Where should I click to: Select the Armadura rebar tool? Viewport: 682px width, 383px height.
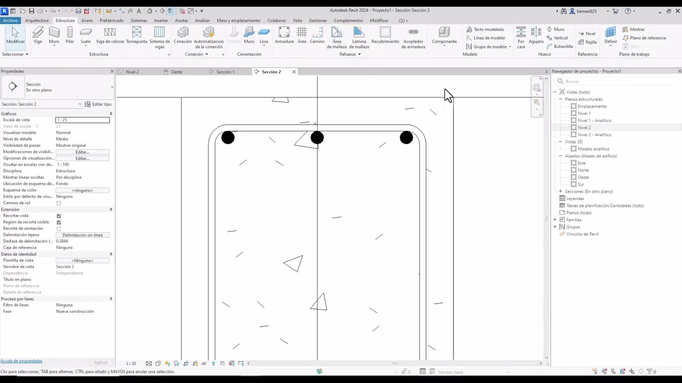[284, 36]
